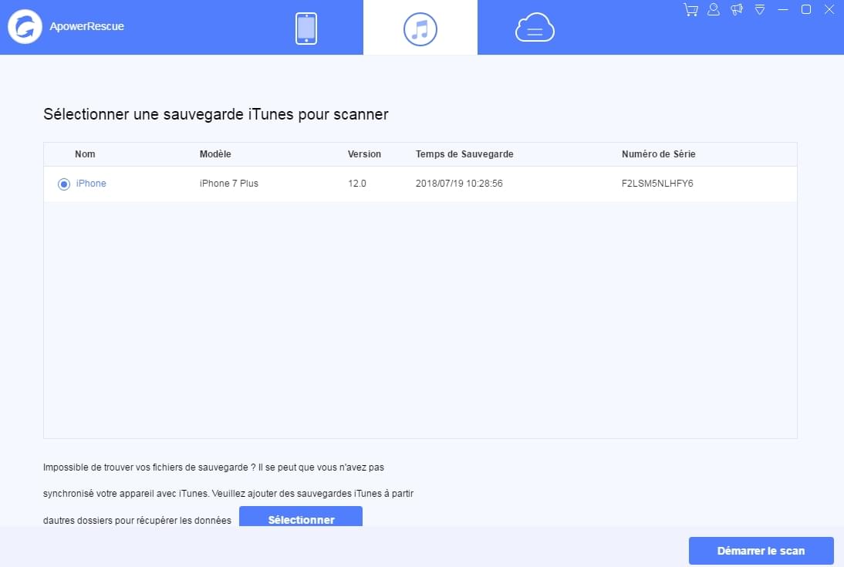Click the announcements megaphone icon
The image size is (844, 567).
pyautogui.click(x=736, y=9)
